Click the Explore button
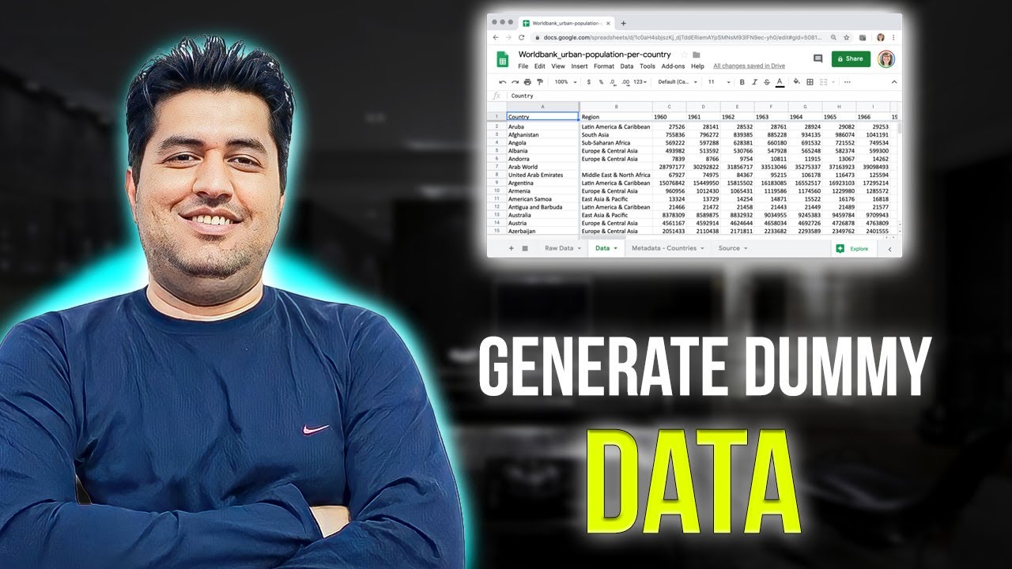1012x569 pixels. (x=854, y=248)
